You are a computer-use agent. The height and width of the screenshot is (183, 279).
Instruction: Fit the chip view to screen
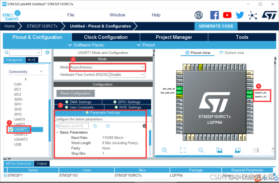183,150
